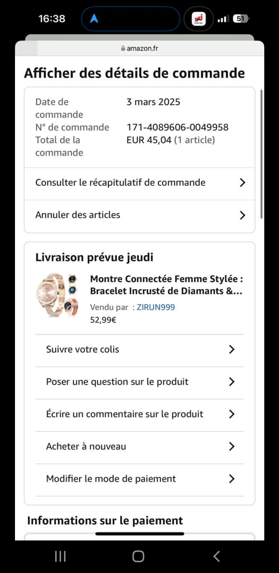
Task: Tap the padlock icon beside amazon.fr
Action: (x=123, y=48)
